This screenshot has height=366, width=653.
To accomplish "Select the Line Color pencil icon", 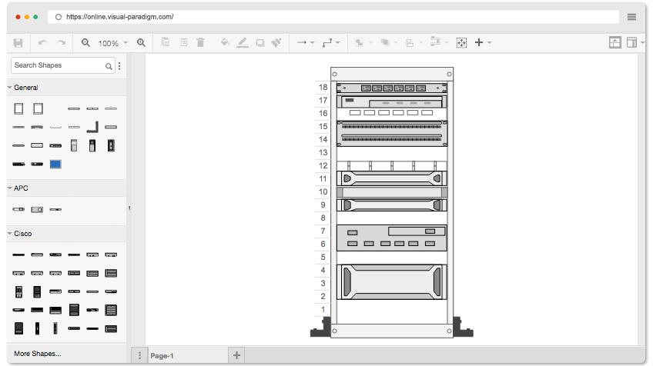I will tap(243, 42).
